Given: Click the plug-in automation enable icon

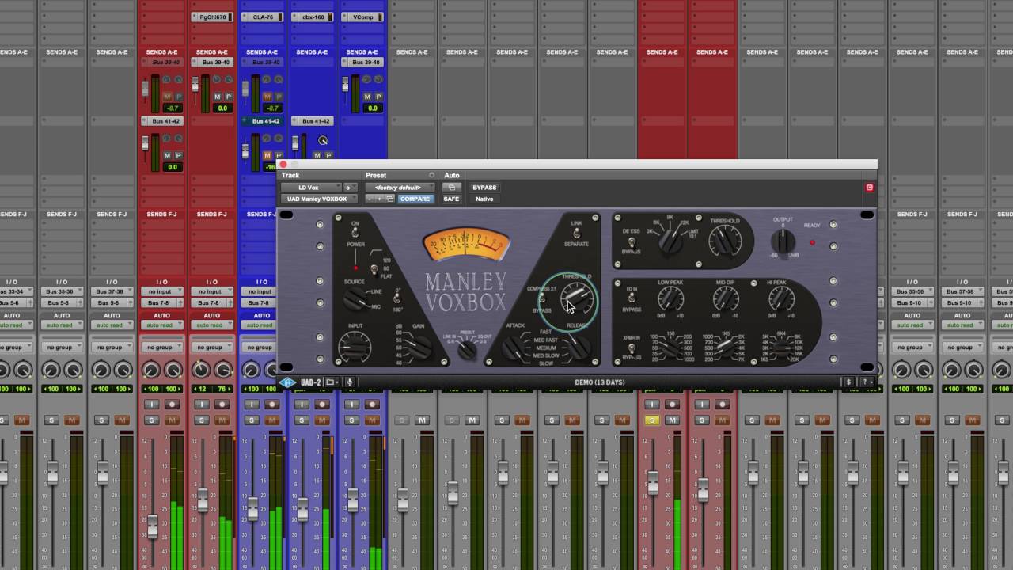Looking at the screenshot, I should coord(451,188).
